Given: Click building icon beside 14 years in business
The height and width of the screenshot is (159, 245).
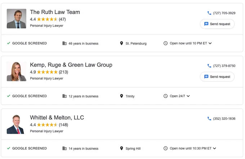Looking at the screenshot, I should [x=64, y=148].
